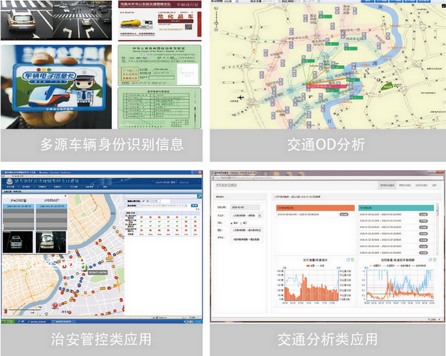This screenshot has height=356, width=446.
Task: Click the save icon on right curve chart
Action: point(435,260)
